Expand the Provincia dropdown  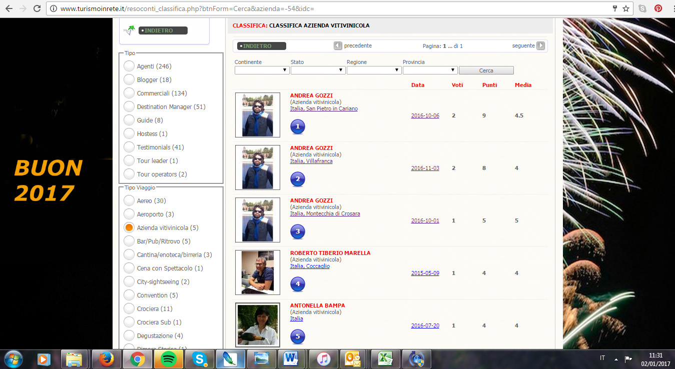[x=430, y=70]
